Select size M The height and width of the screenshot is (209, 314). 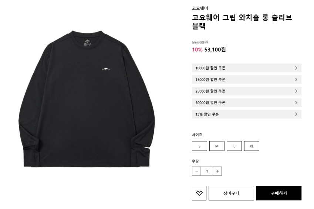[217, 146]
